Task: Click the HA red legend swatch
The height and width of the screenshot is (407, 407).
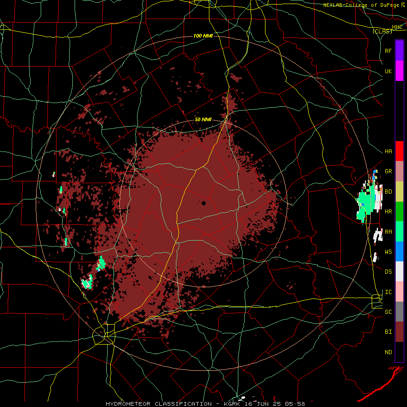Action: click(x=399, y=151)
